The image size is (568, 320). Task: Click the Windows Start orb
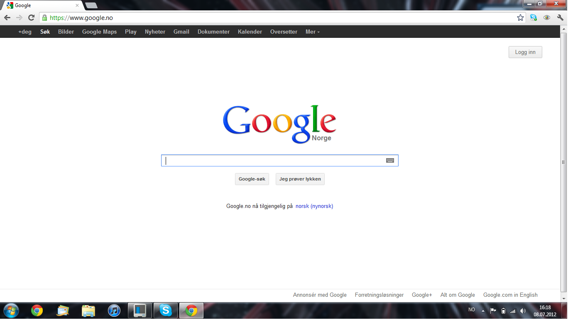[11, 310]
